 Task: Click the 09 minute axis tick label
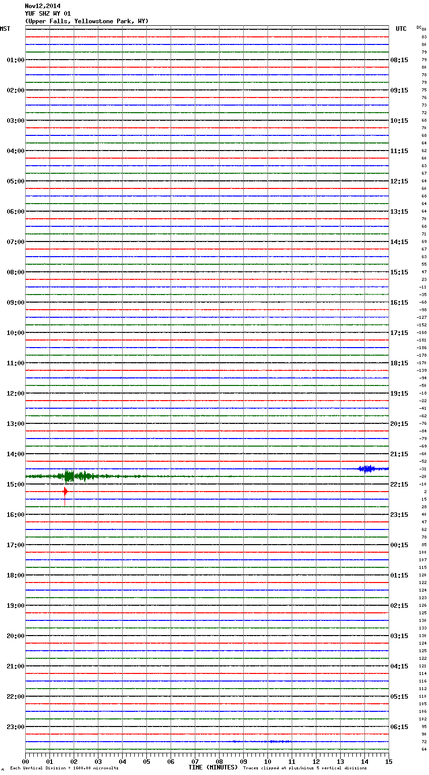click(x=243, y=761)
